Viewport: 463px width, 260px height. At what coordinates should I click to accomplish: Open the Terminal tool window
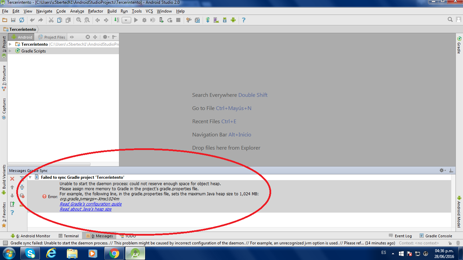(68, 236)
